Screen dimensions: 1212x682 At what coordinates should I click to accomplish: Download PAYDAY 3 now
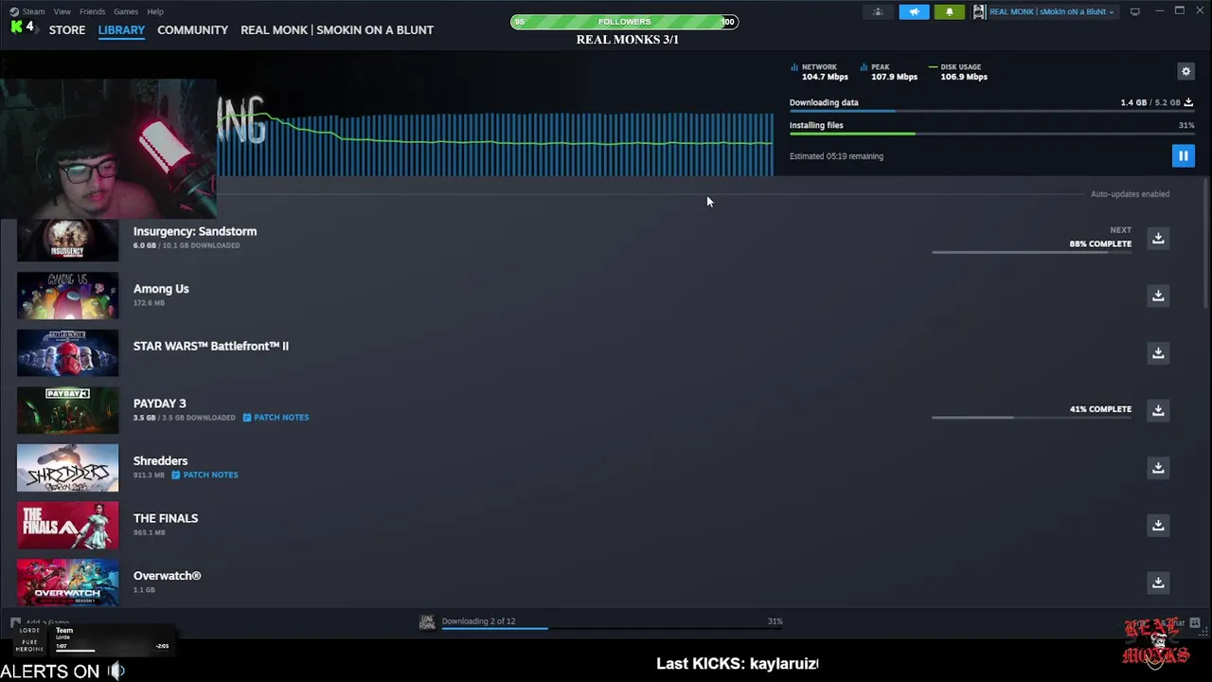[1158, 410]
